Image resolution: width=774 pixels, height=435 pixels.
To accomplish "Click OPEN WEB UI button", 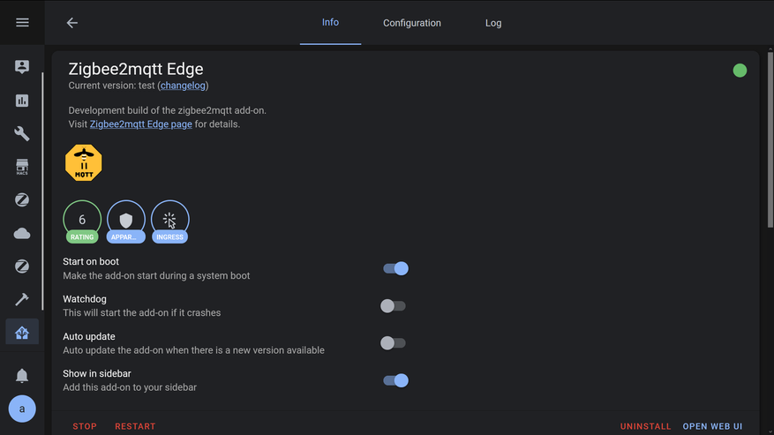I will 712,426.
